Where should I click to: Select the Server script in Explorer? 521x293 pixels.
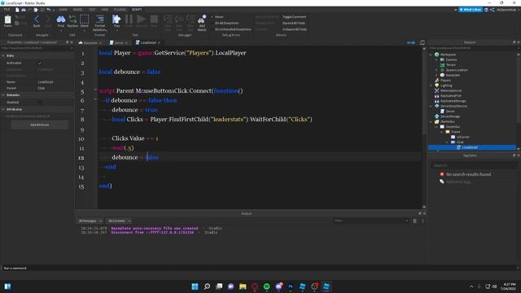coord(450,112)
